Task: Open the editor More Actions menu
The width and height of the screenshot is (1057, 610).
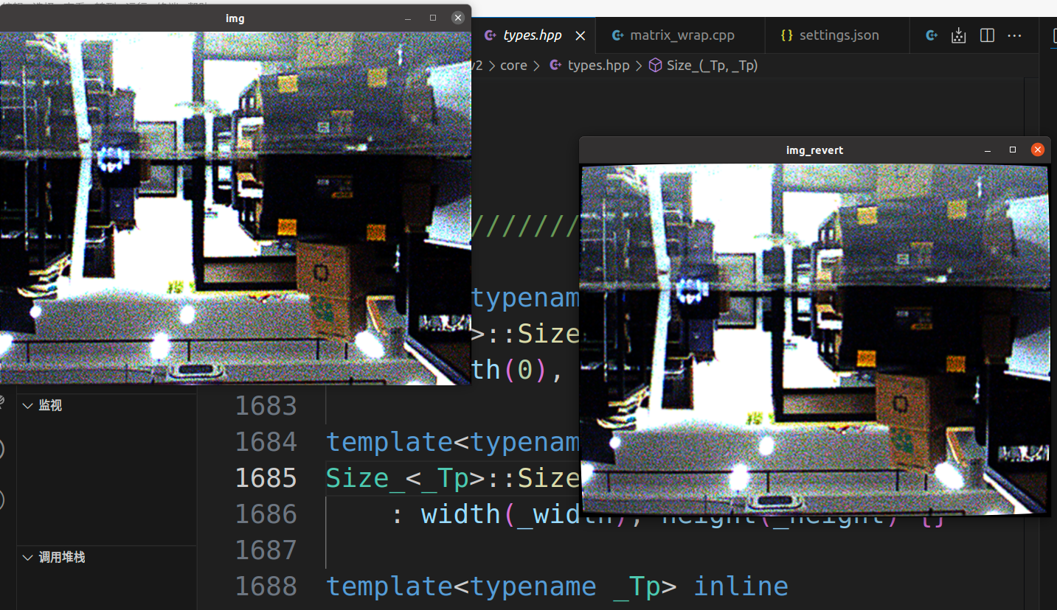Action: tap(1015, 35)
